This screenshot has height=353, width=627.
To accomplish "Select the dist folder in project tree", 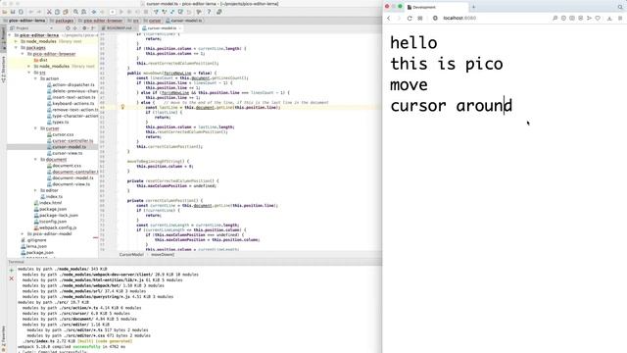I will click(41, 60).
